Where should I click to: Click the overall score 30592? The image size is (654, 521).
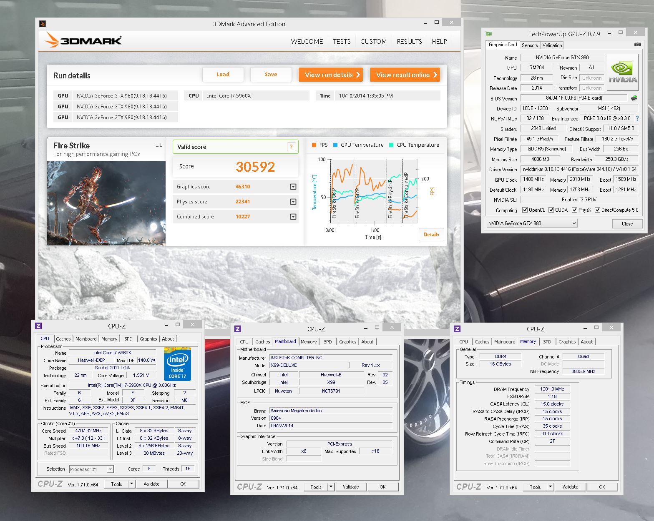255,167
